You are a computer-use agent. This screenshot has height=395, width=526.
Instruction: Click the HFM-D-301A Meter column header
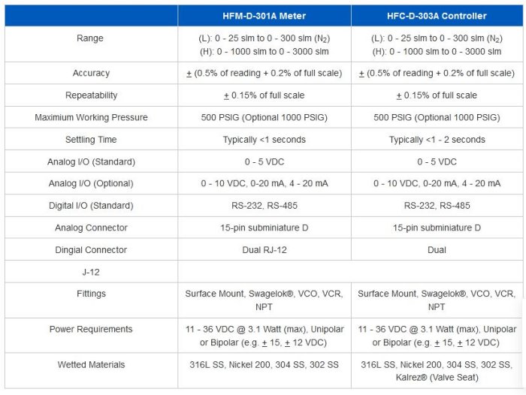pos(265,16)
